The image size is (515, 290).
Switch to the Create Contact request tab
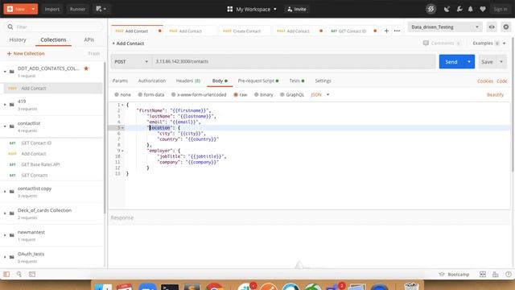pyautogui.click(x=243, y=31)
